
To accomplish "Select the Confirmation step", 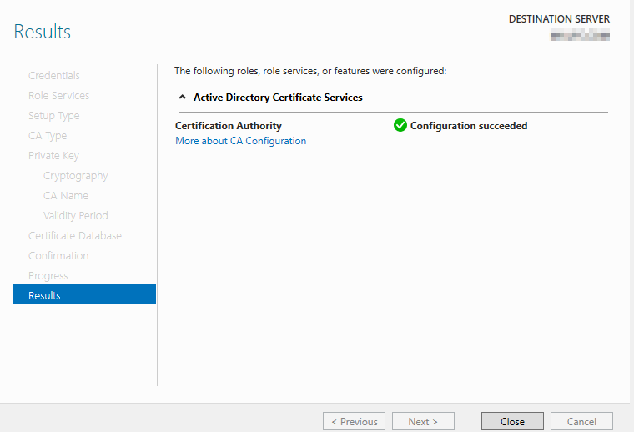I will point(58,256).
